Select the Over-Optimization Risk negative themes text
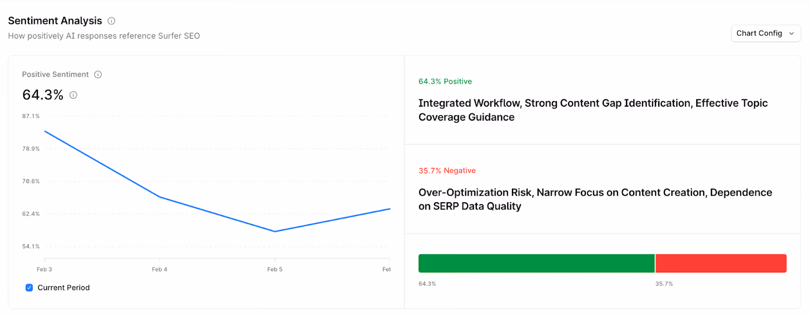 click(595, 199)
